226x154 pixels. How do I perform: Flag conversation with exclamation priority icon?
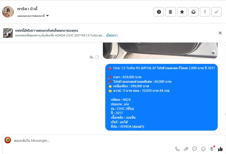click(205, 12)
